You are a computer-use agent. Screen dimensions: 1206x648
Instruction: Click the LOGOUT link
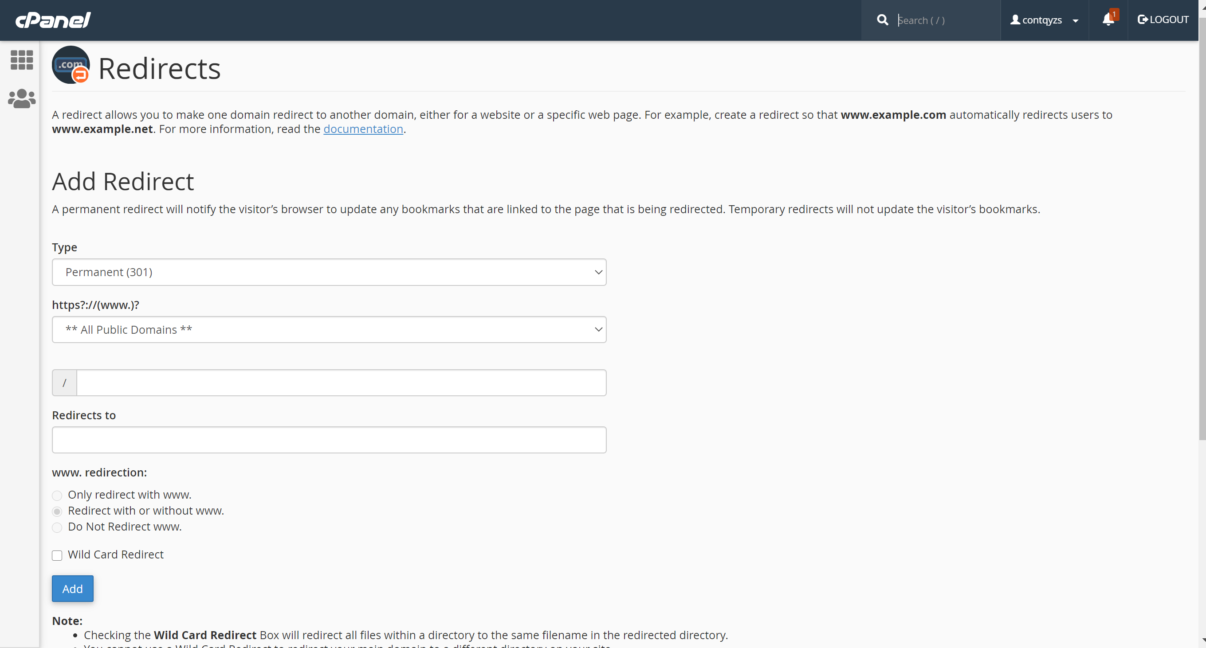click(1163, 20)
